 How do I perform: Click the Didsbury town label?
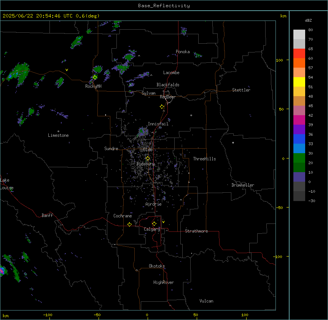[146, 164]
